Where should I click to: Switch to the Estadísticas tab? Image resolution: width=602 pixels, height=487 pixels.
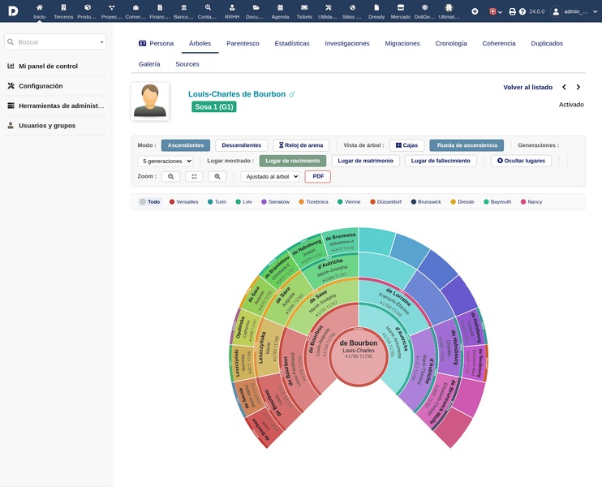pos(292,43)
